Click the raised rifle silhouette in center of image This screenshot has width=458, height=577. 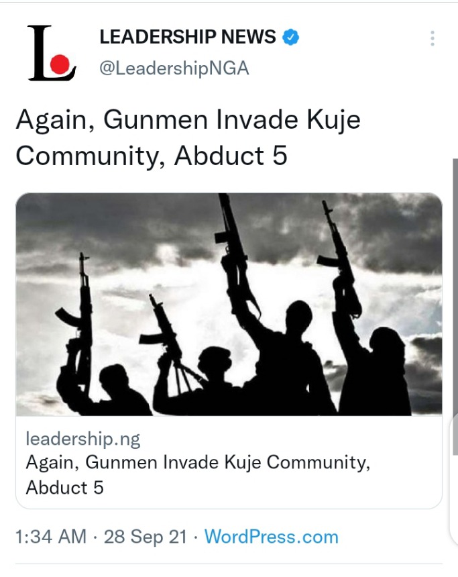(234, 254)
